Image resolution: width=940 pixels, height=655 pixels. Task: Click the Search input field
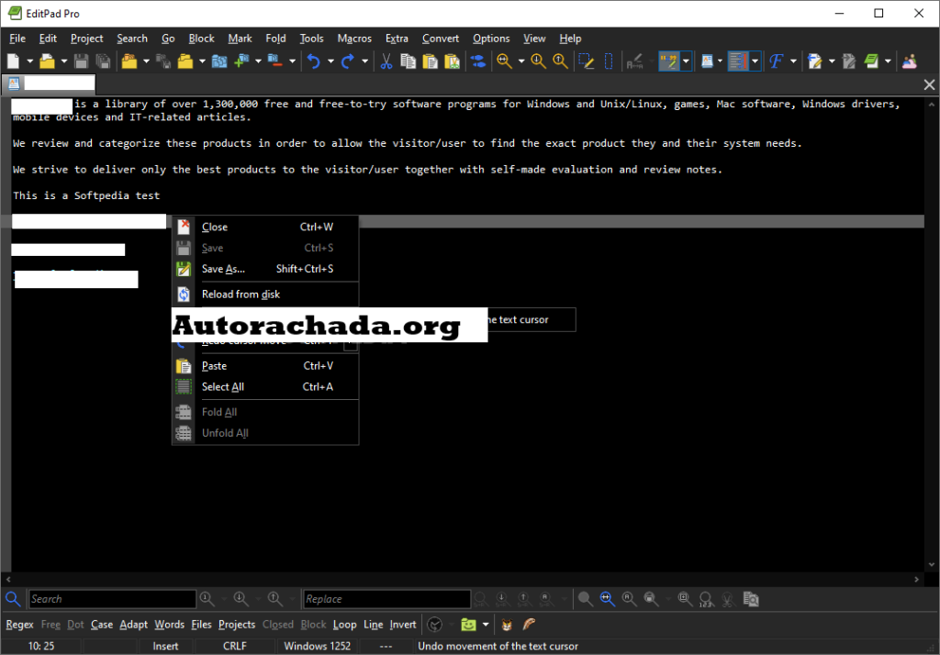coord(112,599)
